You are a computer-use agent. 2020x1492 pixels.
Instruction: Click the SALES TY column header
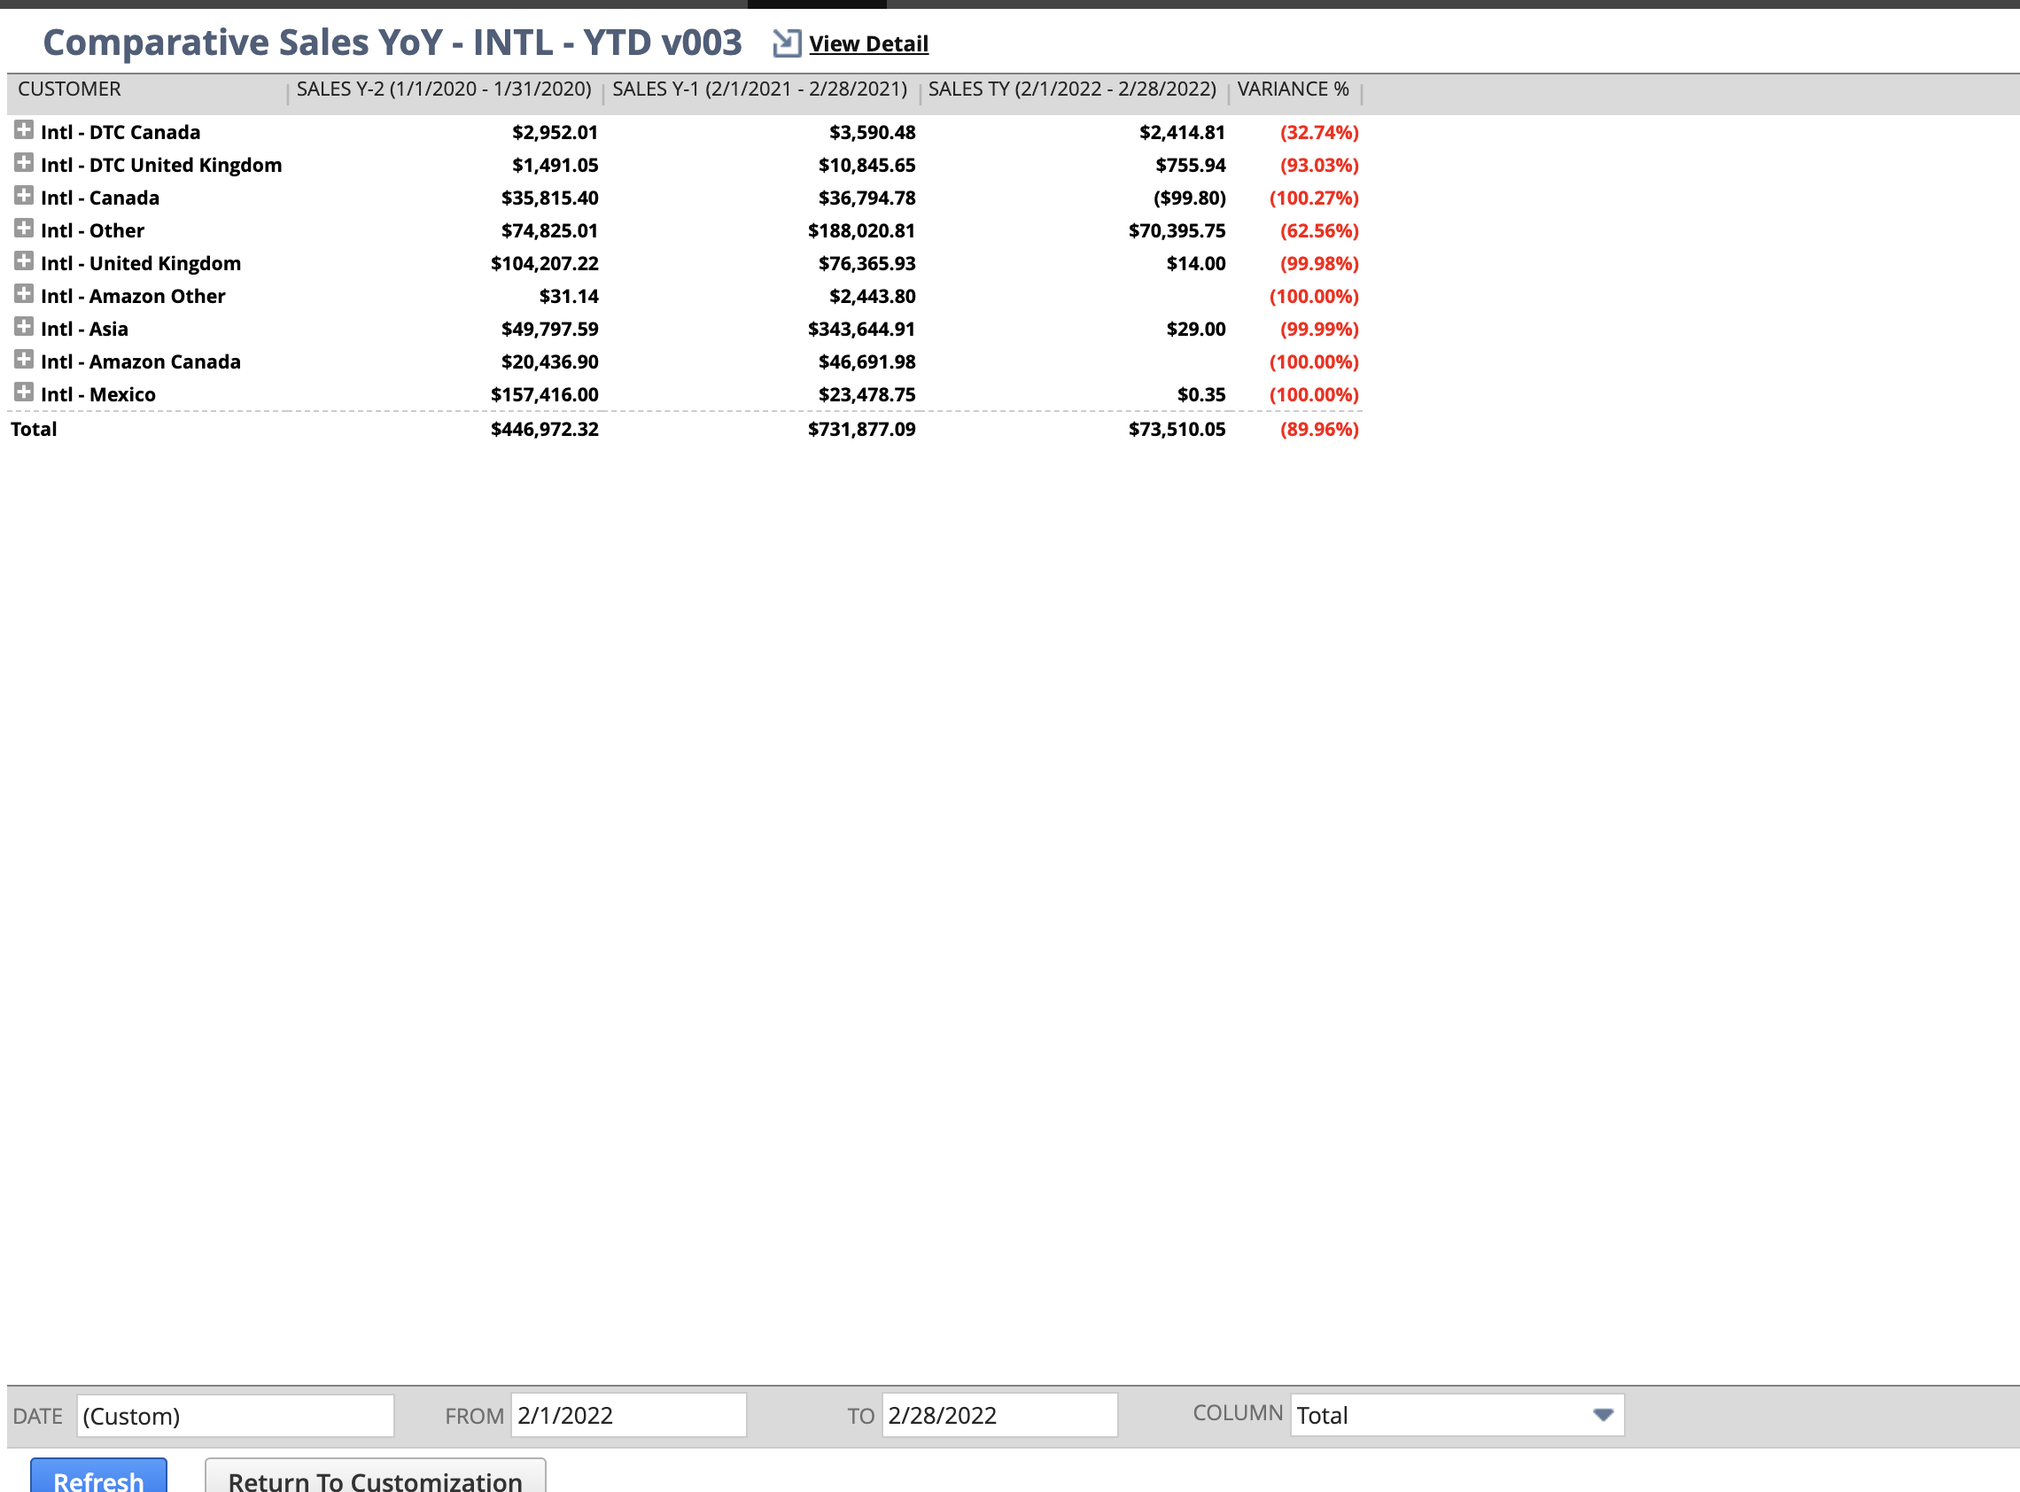[1072, 89]
